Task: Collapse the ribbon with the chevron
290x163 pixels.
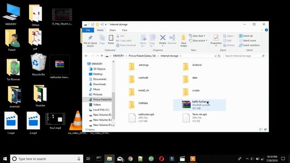Action: pyautogui.click(x=262, y=30)
